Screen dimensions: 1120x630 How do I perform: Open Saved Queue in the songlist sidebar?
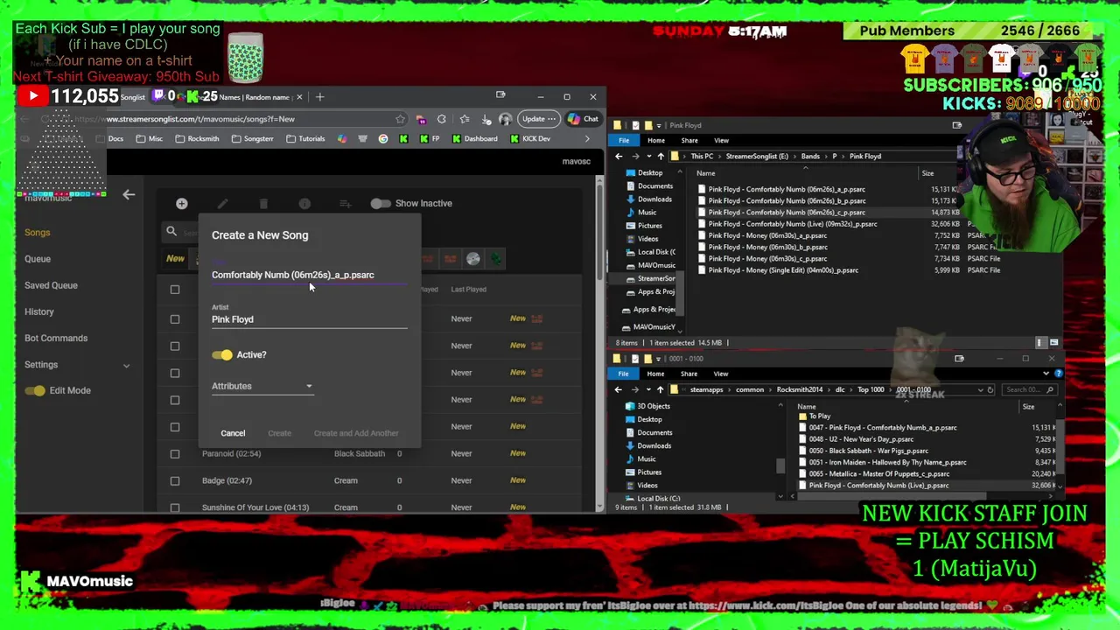tap(51, 285)
